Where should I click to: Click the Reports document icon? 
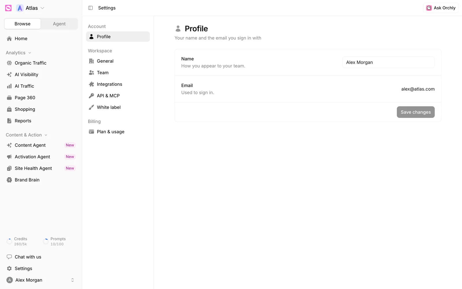pos(9,121)
